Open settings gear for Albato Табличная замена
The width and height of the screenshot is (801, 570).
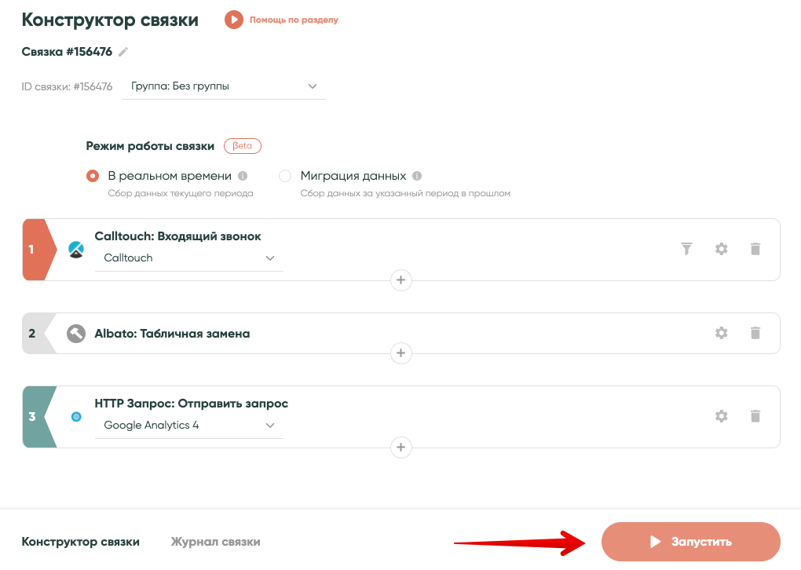tap(721, 333)
